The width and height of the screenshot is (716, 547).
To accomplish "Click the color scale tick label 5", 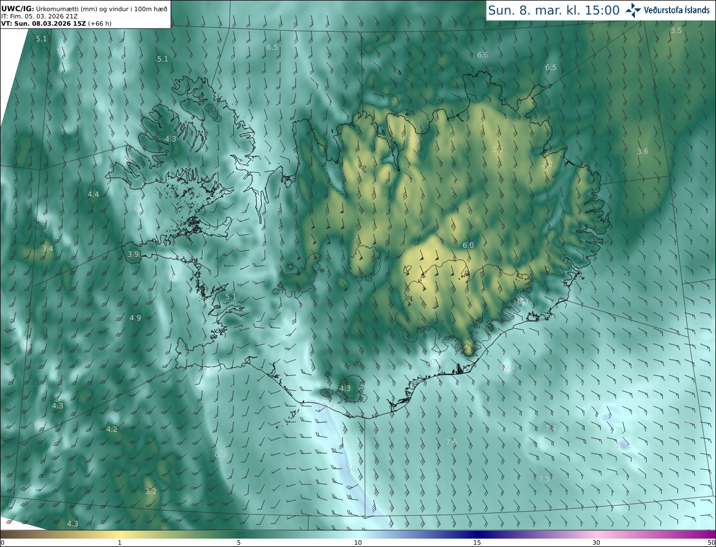I will pyautogui.click(x=239, y=543).
